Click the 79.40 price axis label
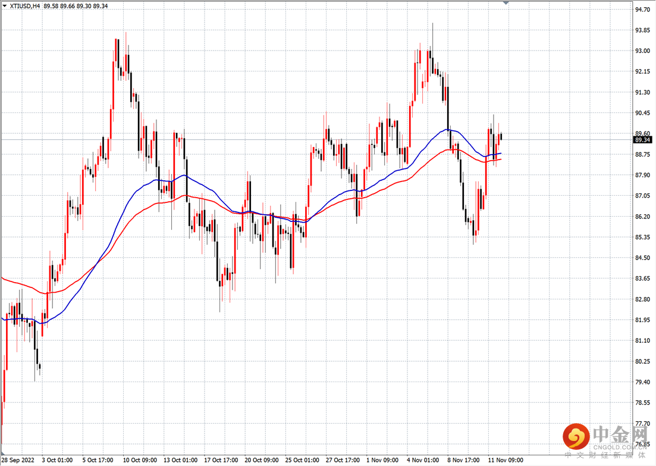Viewport: 656px width, 466px height. [642, 382]
